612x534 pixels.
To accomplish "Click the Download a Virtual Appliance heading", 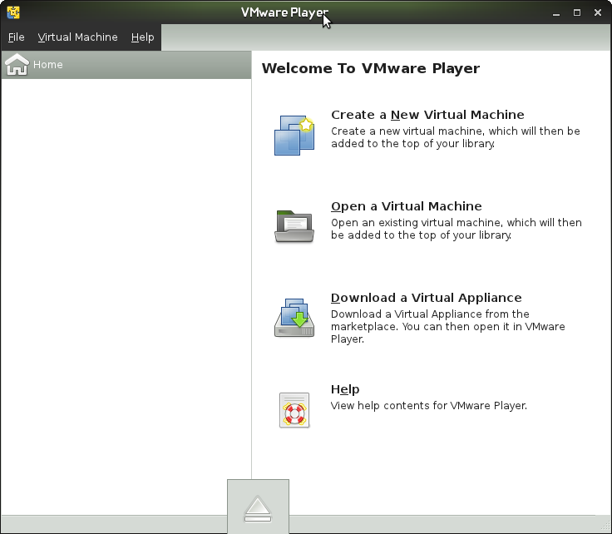I will pyautogui.click(x=427, y=298).
